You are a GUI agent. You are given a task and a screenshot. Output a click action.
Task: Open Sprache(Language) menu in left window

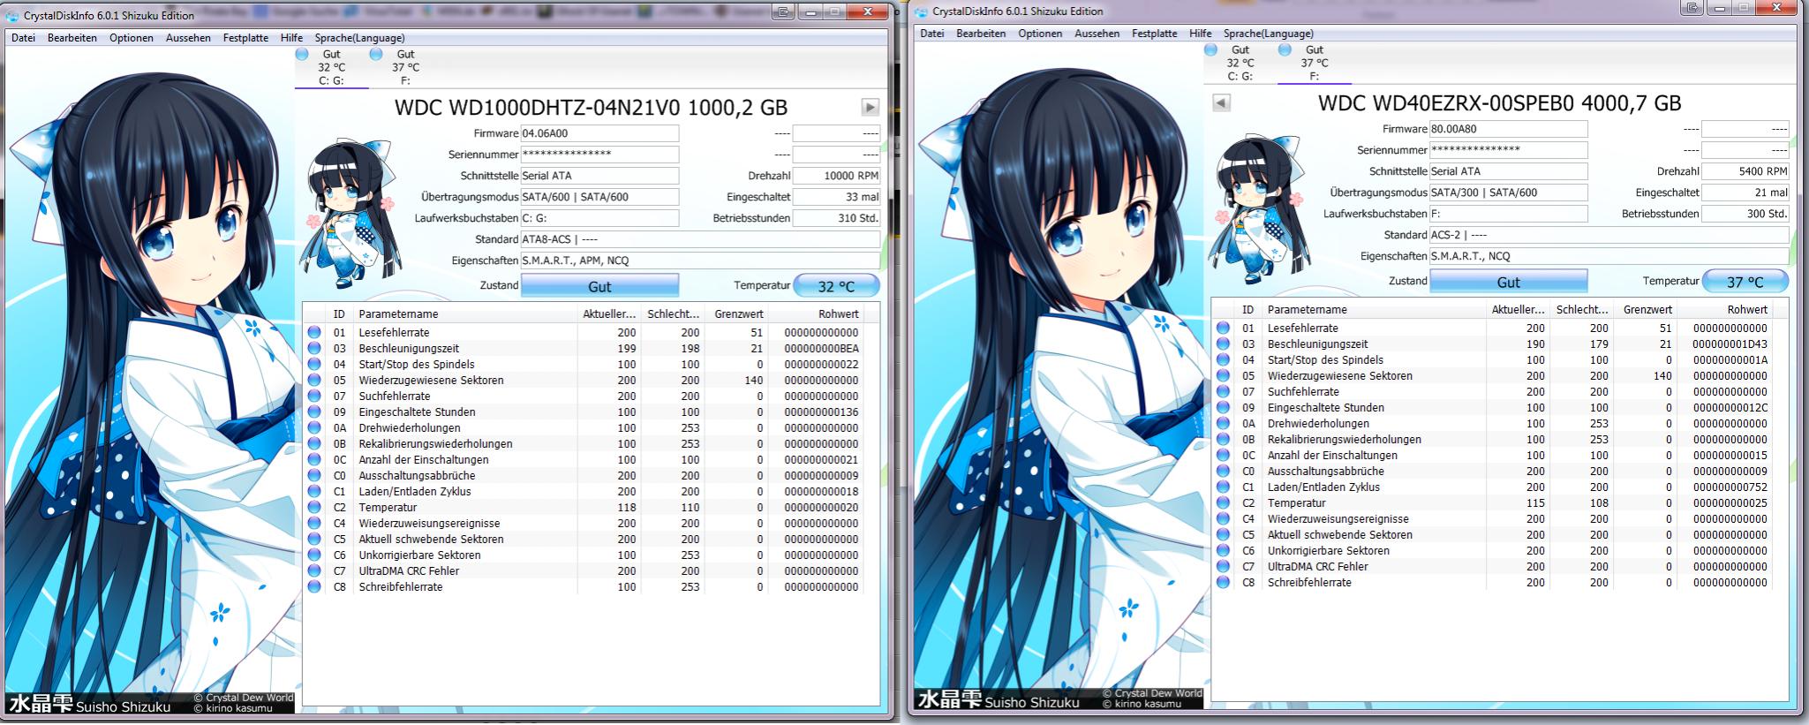359,38
